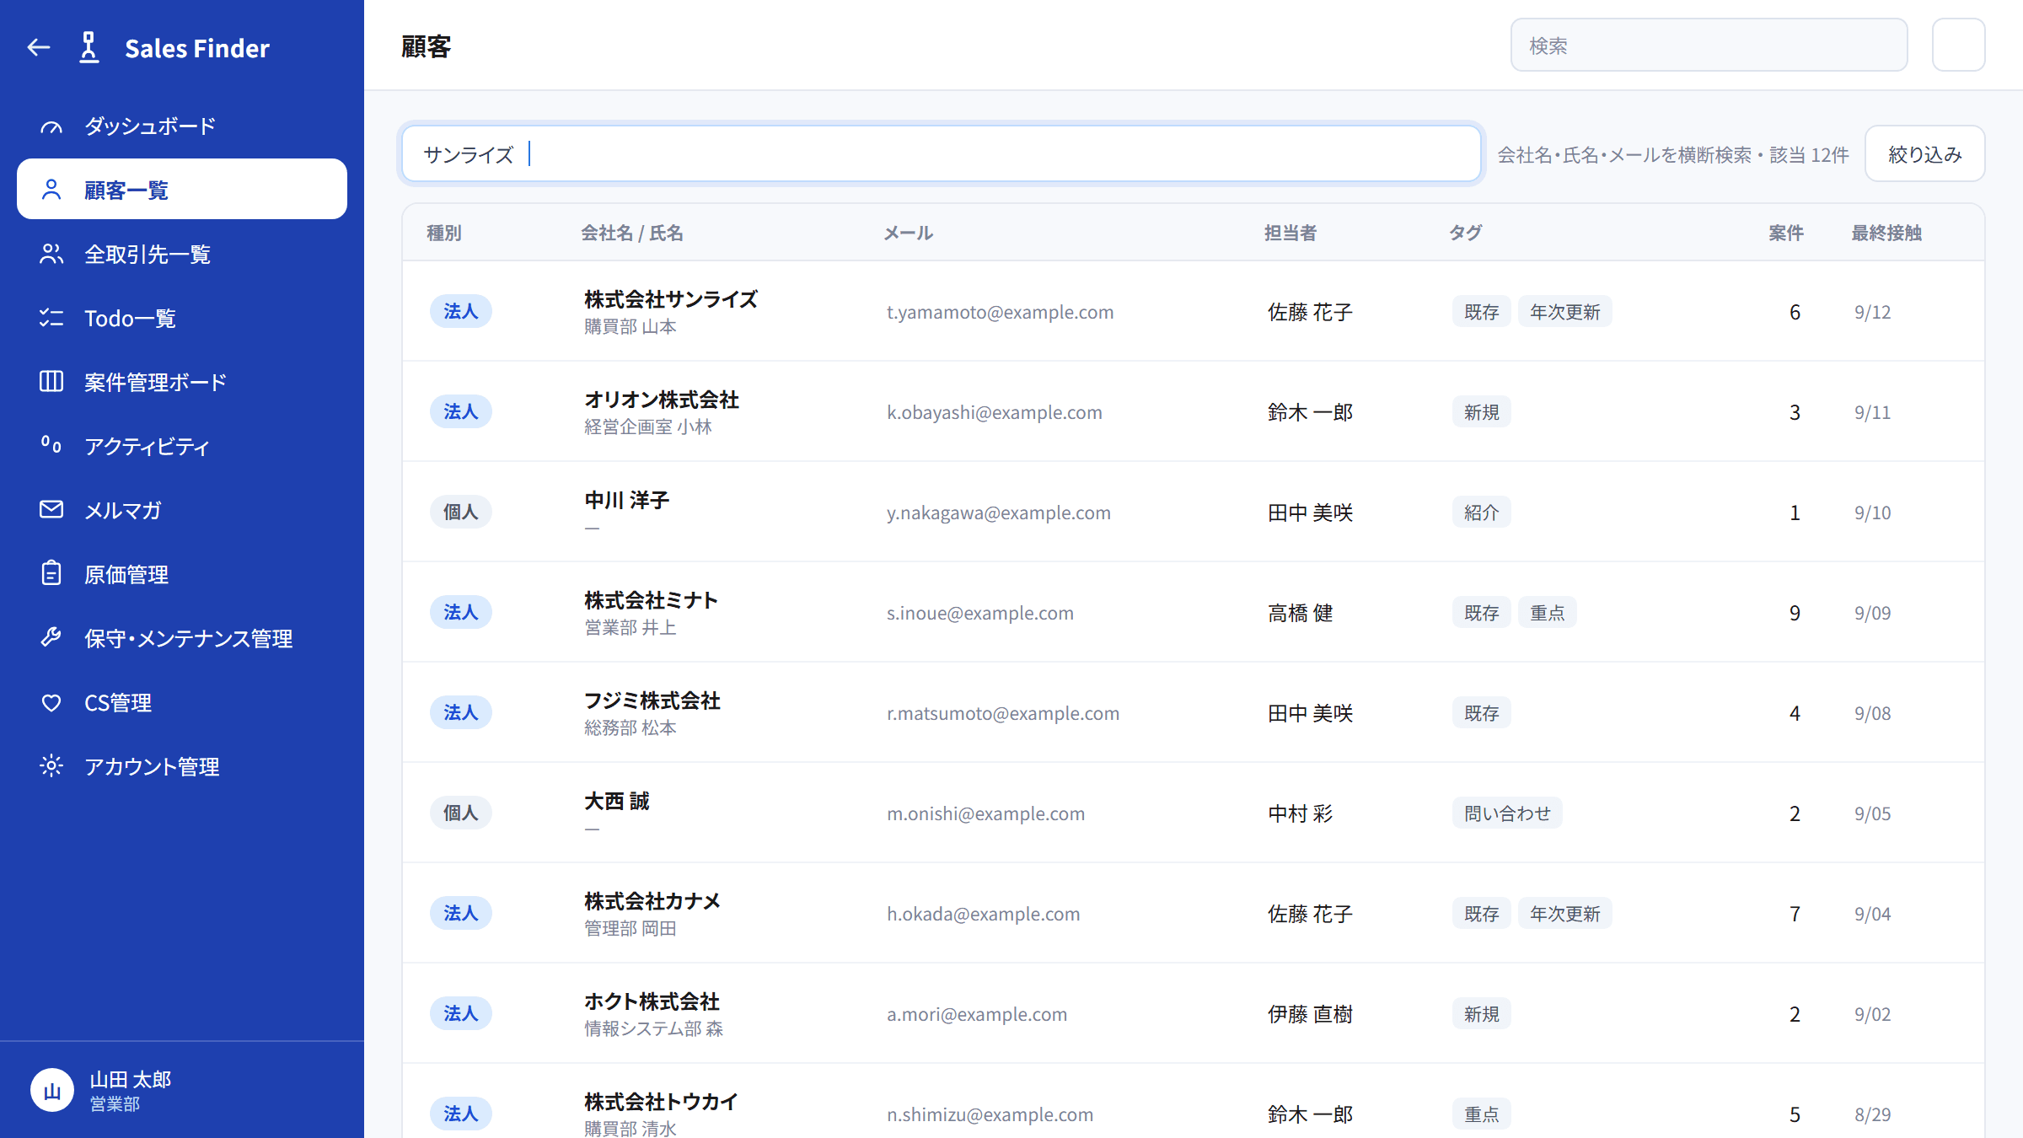Click the blank square button beside top search

coord(1959,45)
